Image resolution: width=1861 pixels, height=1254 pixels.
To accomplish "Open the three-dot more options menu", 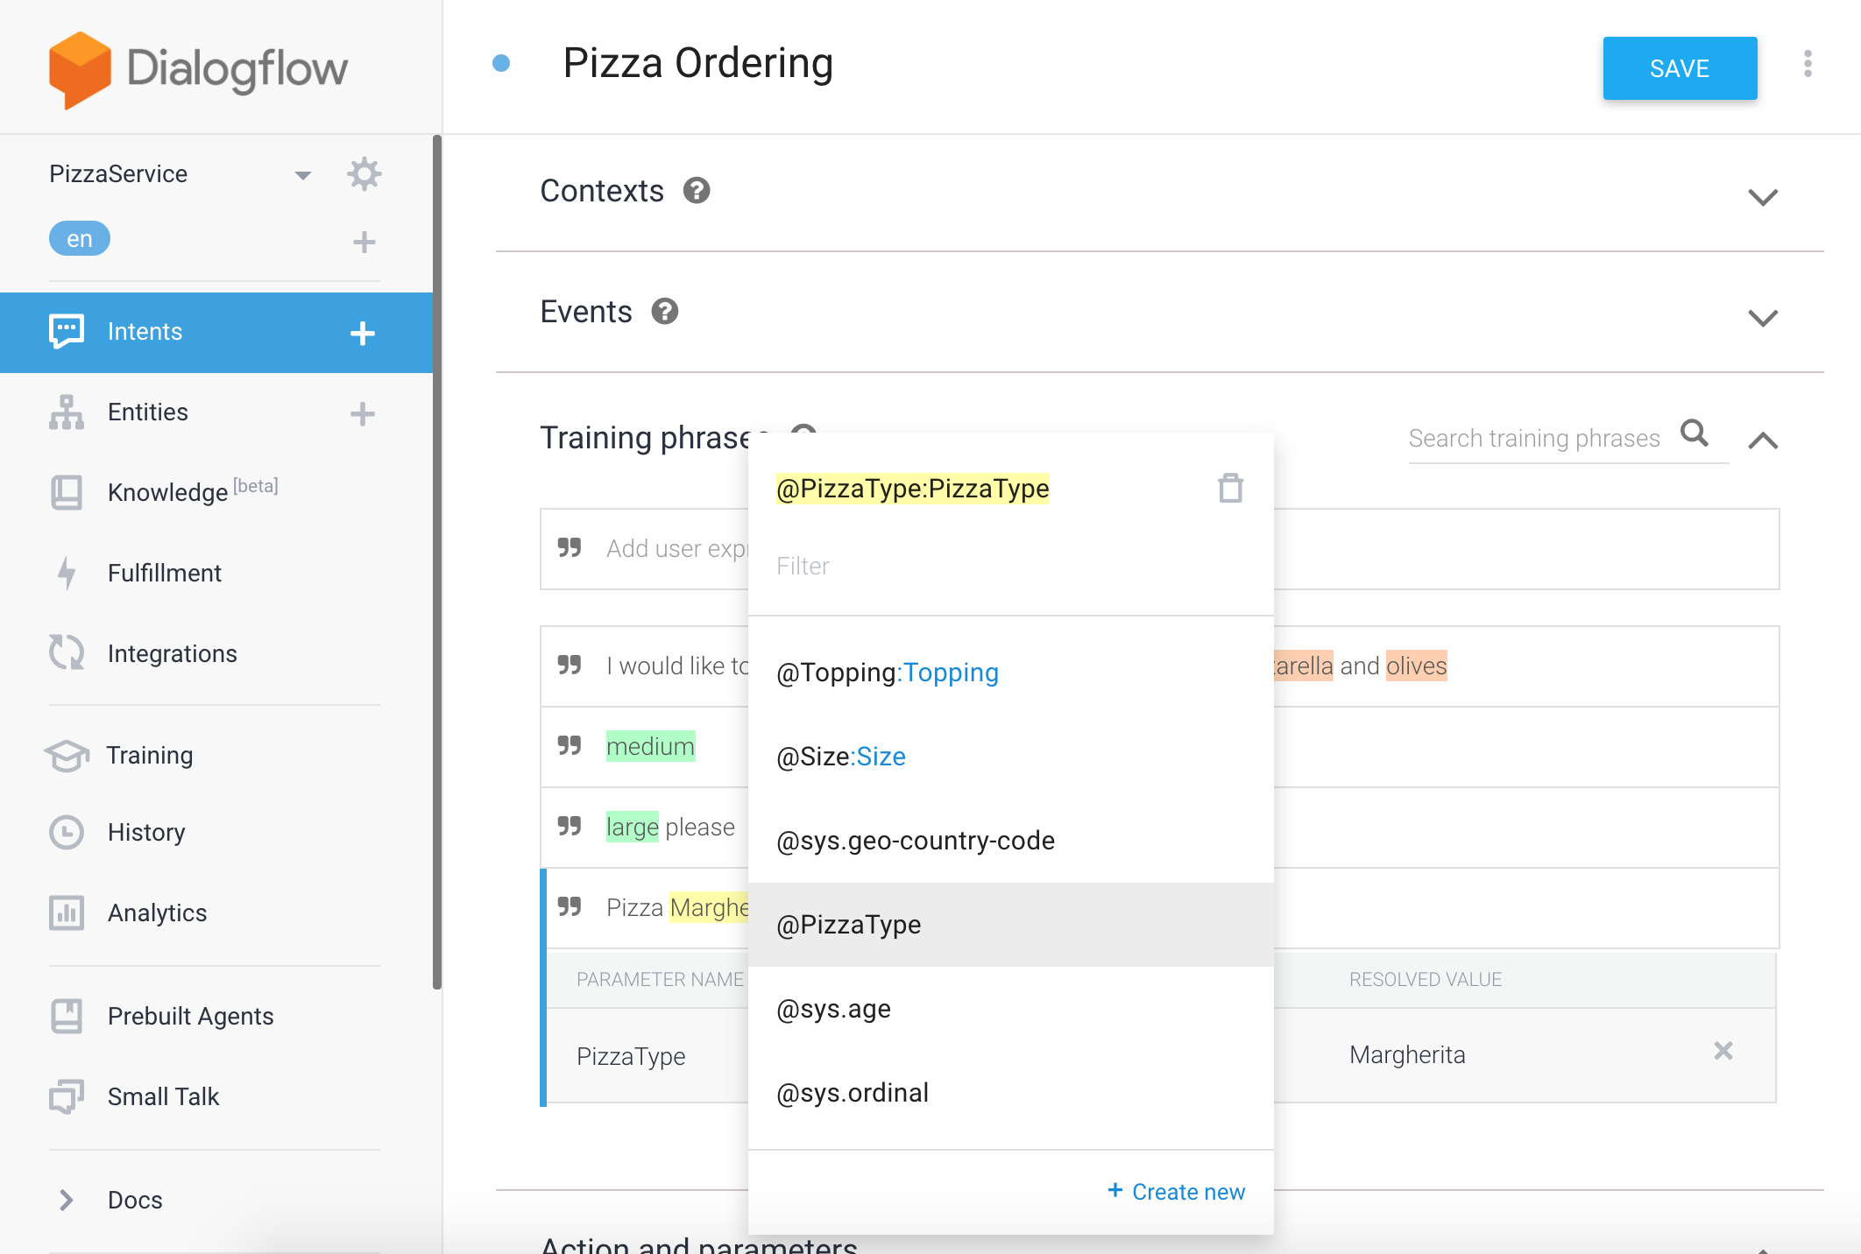I will [x=1808, y=64].
